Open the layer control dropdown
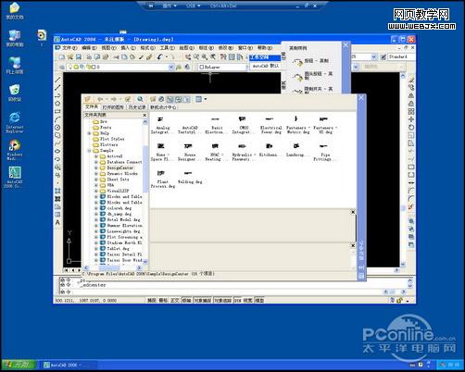The width and height of the screenshot is (465, 372). 171,67
